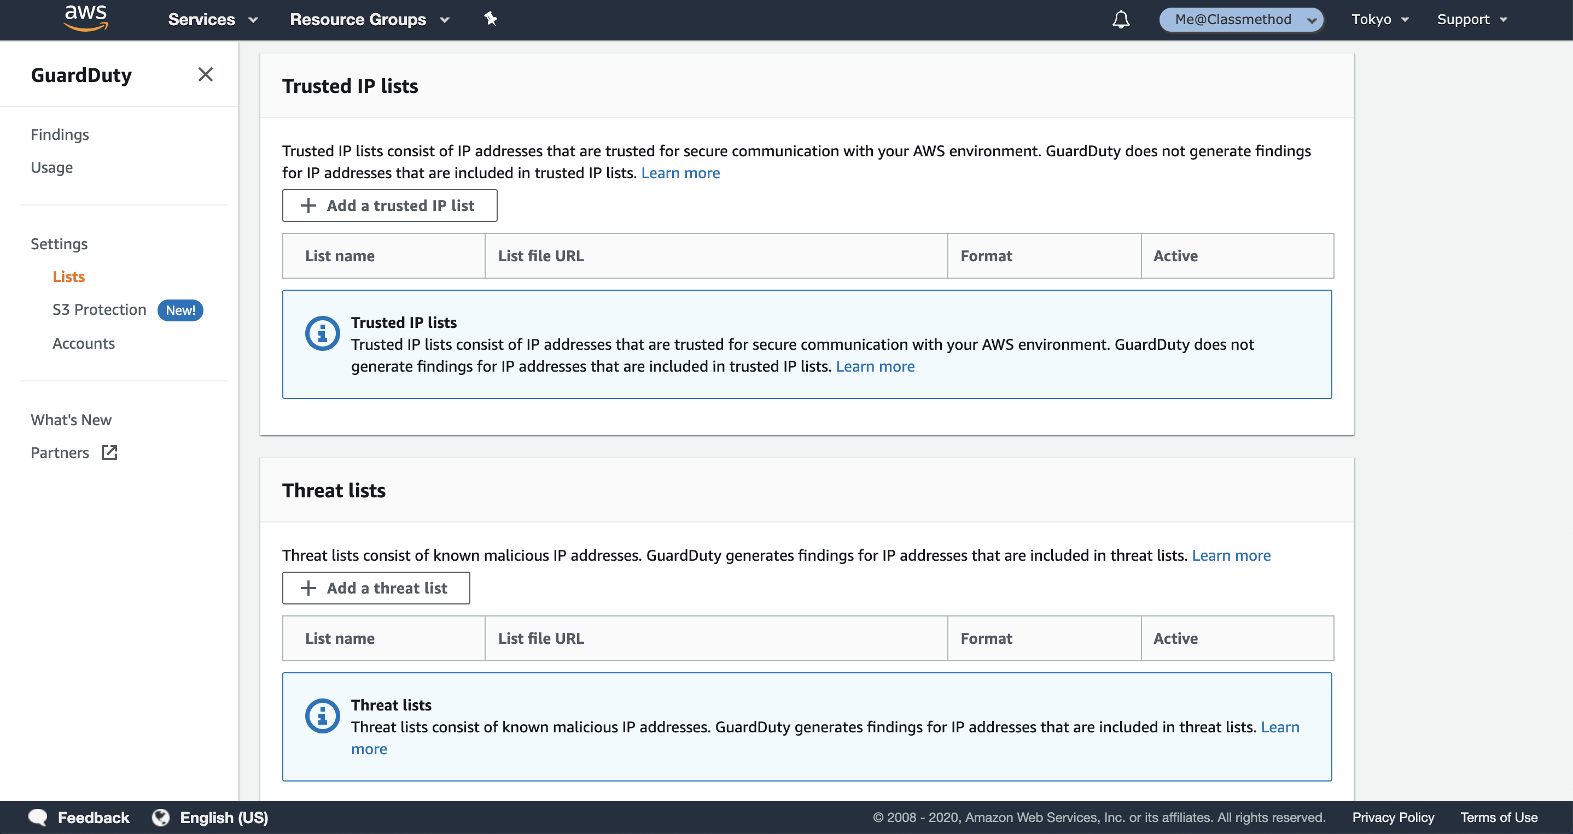The height and width of the screenshot is (834, 1573).
Task: Click the GuardDuty sidebar title
Action: 81,75
